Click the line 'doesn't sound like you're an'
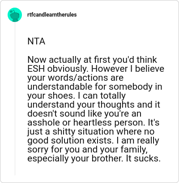The height and width of the screenshot is (183, 179). (x=84, y=113)
